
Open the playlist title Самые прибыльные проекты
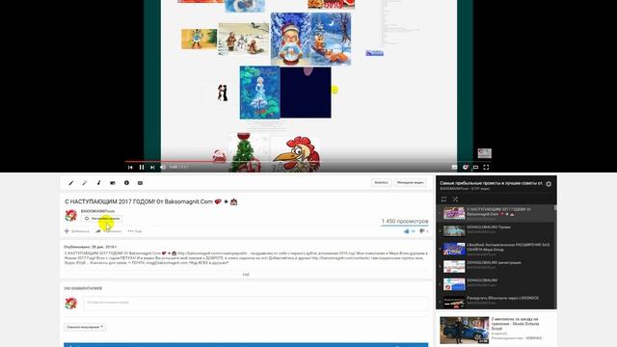point(491,183)
